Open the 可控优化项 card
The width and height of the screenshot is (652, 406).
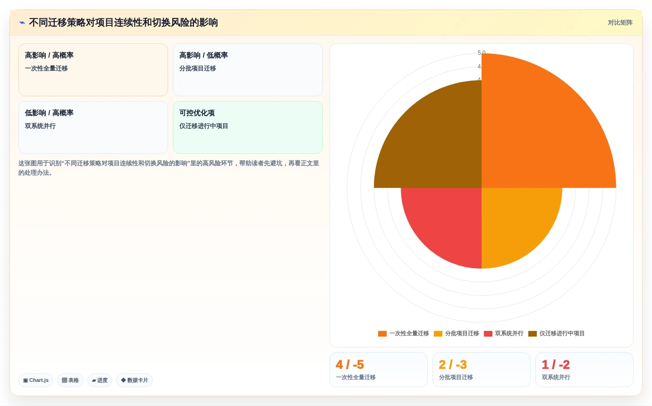pyautogui.click(x=248, y=127)
